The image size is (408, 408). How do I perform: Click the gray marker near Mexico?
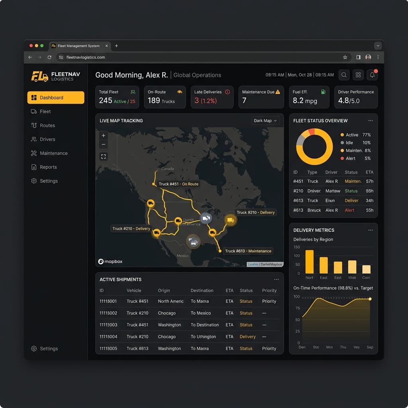(x=193, y=242)
